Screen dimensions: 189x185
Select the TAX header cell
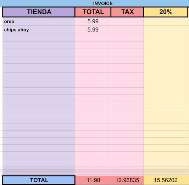127,12
